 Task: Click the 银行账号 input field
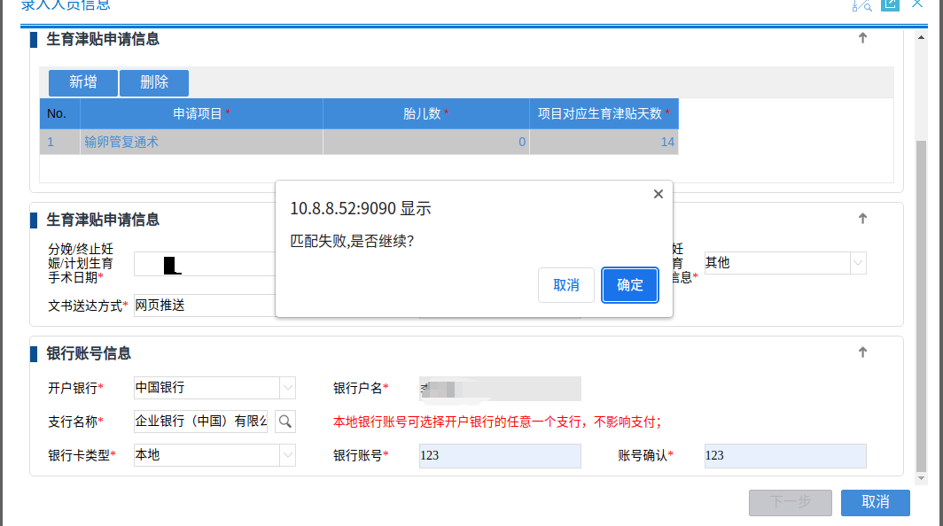pos(500,455)
